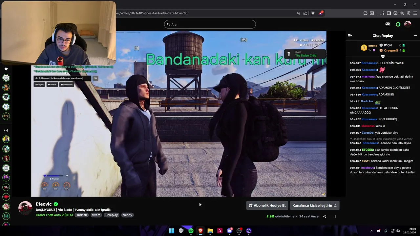Click the P10N name in leaderboard

tap(388, 45)
